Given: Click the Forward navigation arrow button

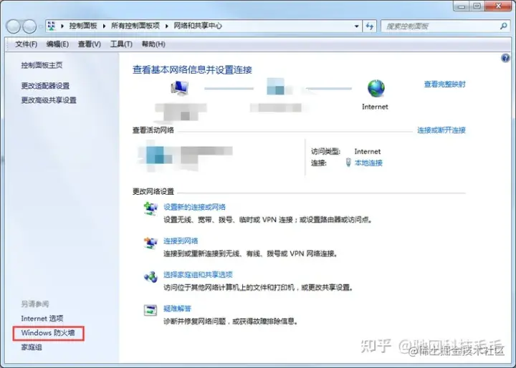Looking at the screenshot, I should (x=29, y=26).
